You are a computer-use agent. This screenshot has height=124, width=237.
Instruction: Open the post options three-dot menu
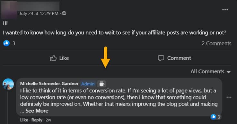coord(225,10)
